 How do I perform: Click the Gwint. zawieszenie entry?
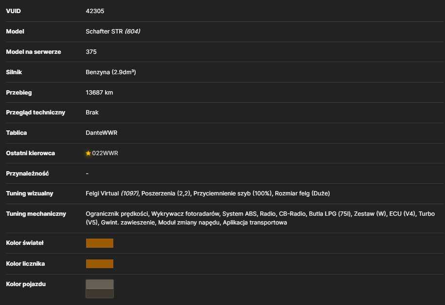pos(128,223)
